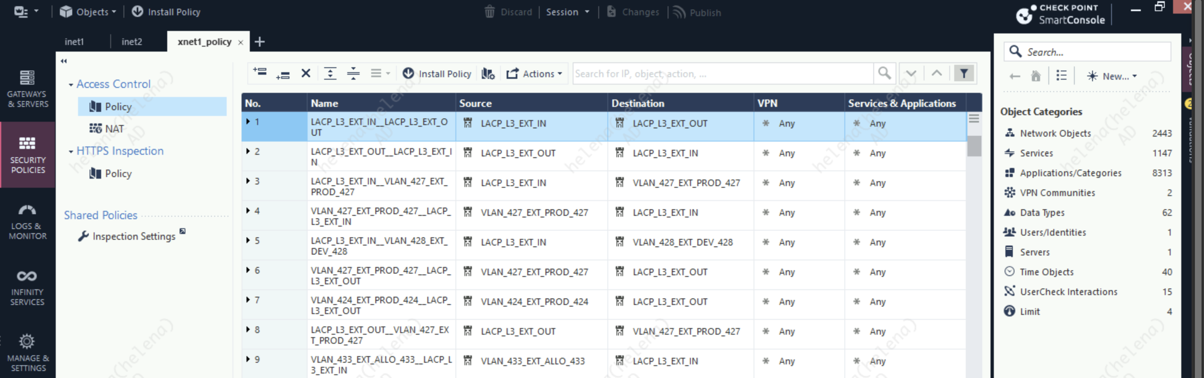Click the add rule below icon
The image size is (1204, 378).
coord(283,74)
